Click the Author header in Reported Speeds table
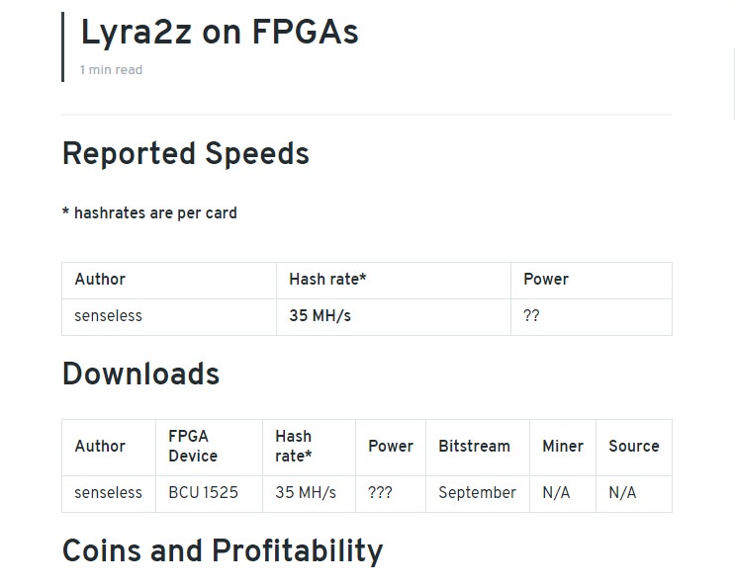 click(x=100, y=280)
